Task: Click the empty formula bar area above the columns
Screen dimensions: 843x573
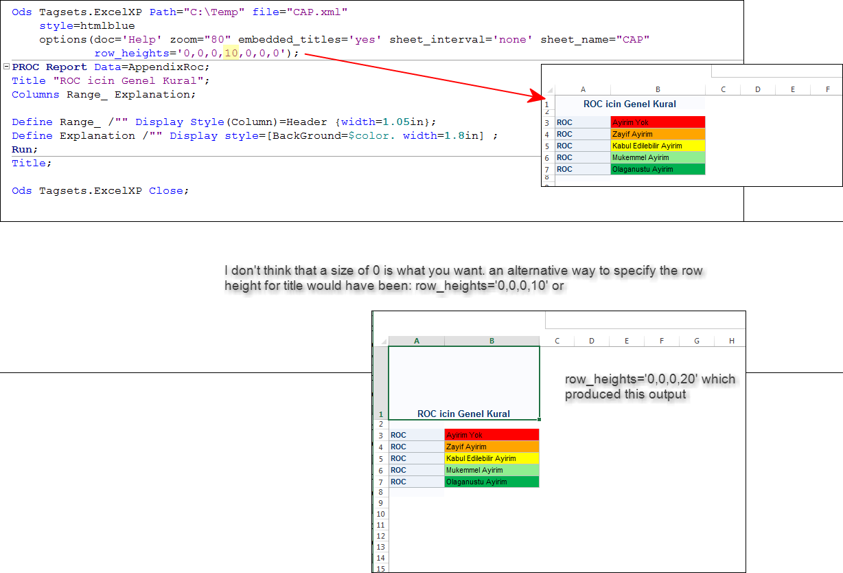Action: (776, 70)
